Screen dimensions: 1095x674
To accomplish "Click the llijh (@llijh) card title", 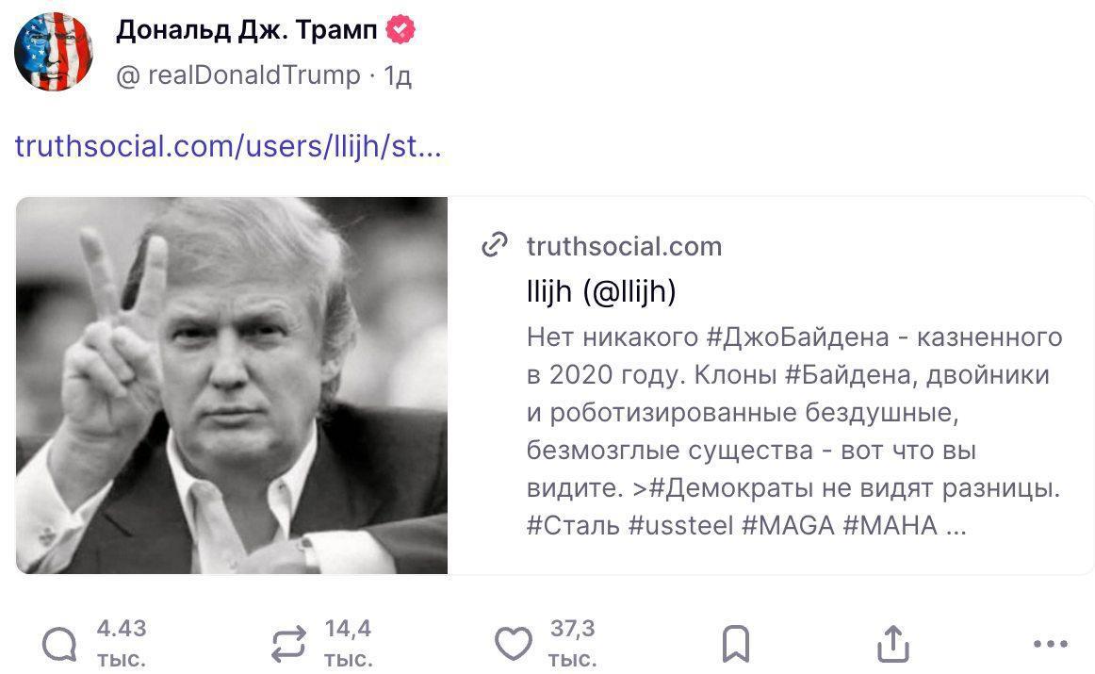I will click(601, 292).
